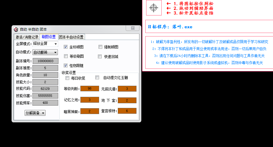Open the 分解装备 dropdown
Viewport: 273px width, 147px height.
coord(35,113)
